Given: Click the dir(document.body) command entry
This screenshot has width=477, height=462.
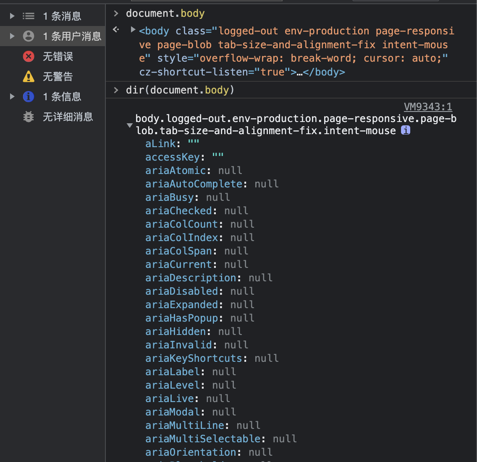Looking at the screenshot, I should pyautogui.click(x=180, y=90).
